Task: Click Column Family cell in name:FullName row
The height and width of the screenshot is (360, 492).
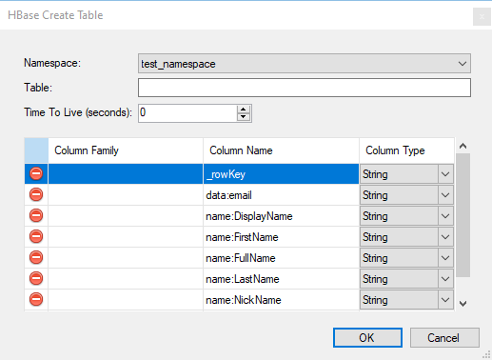Action: pyautogui.click(x=126, y=258)
